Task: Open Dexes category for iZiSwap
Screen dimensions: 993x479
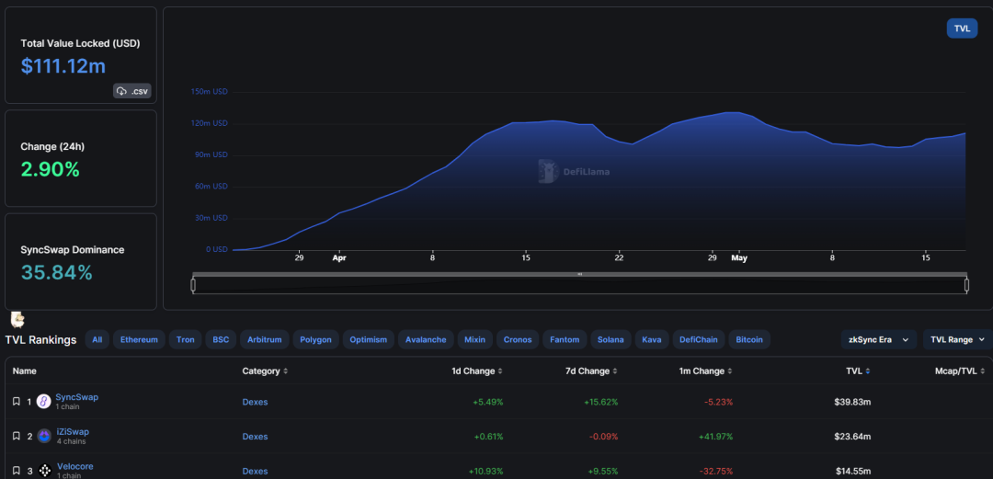Action: (256, 437)
